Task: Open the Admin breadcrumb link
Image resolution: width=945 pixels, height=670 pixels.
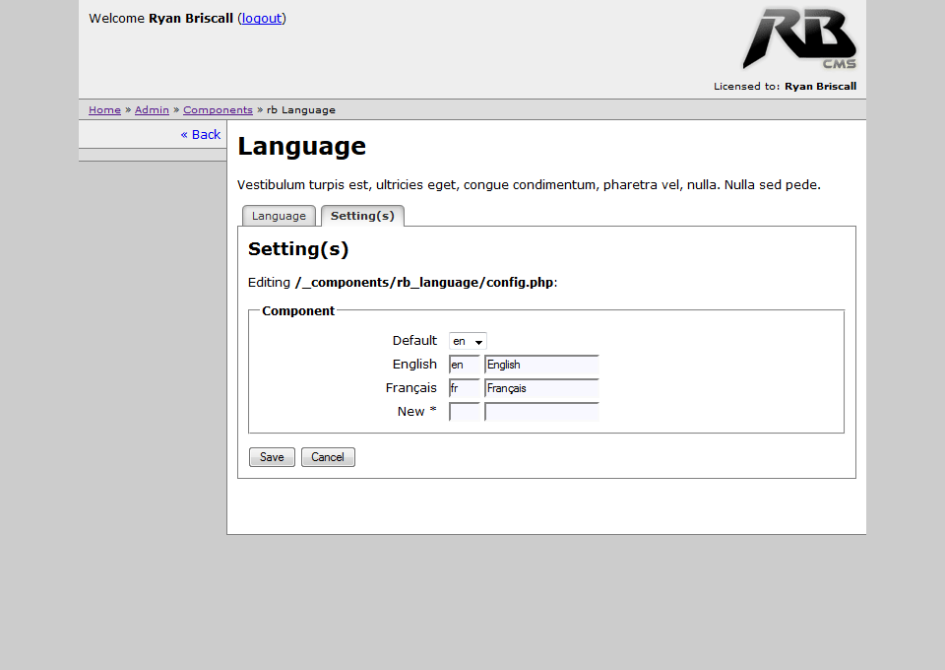Action: click(152, 110)
